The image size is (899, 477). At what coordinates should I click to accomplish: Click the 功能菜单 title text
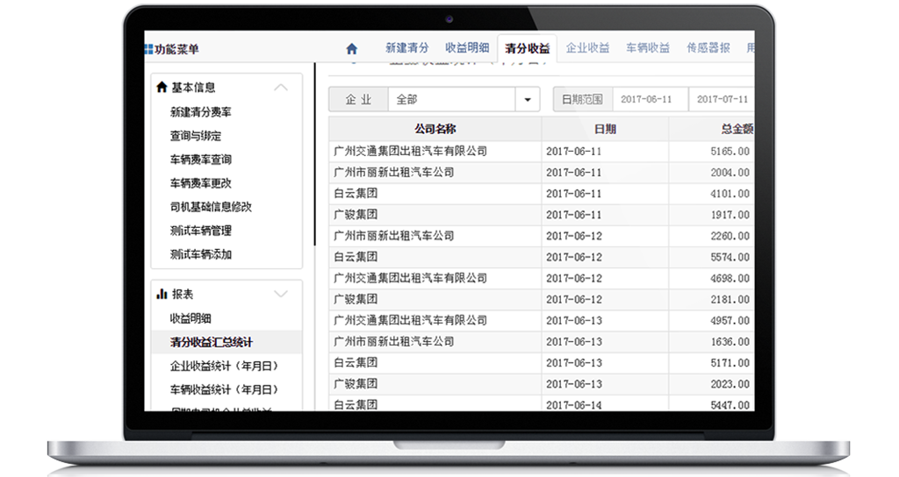(176, 49)
